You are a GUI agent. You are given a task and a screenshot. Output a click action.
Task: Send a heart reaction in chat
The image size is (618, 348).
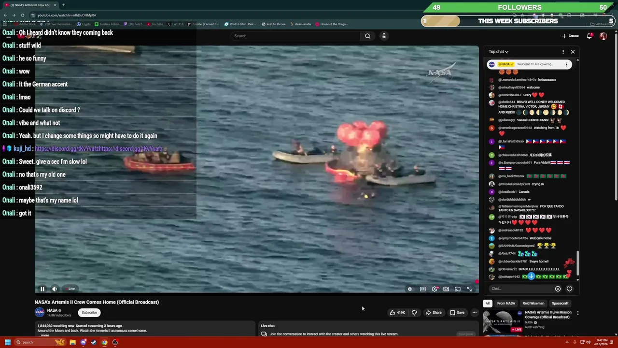pyautogui.click(x=569, y=289)
